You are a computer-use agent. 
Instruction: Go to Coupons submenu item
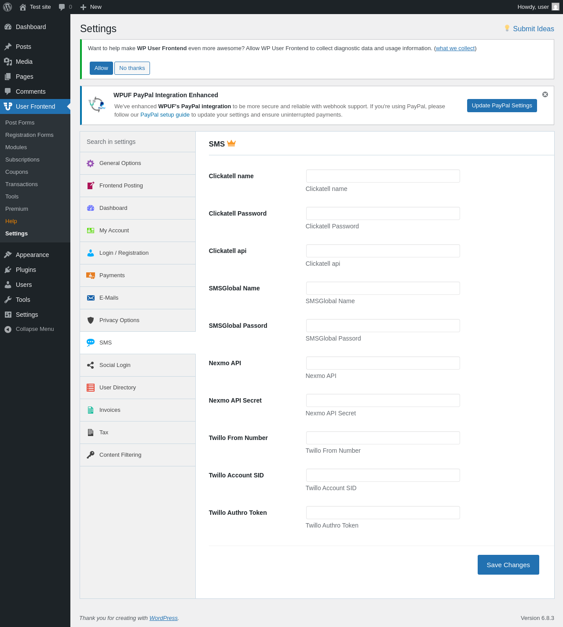tap(17, 172)
